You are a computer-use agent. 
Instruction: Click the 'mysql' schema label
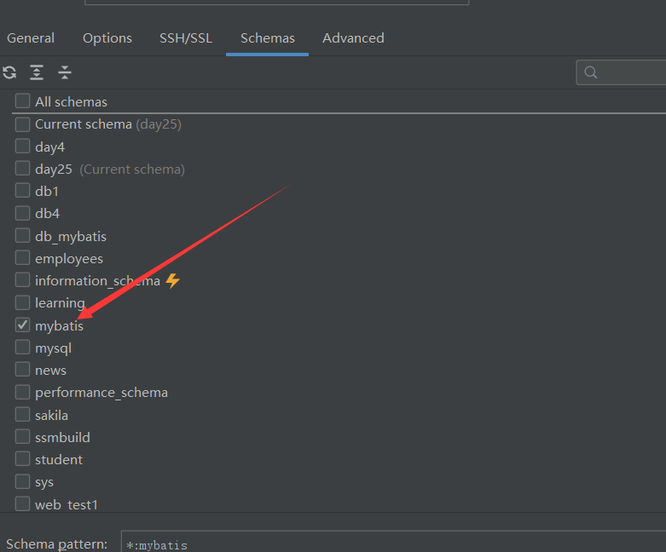53,348
